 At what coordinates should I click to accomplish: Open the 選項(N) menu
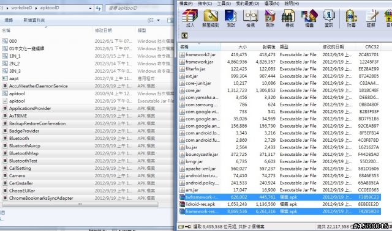272,4
